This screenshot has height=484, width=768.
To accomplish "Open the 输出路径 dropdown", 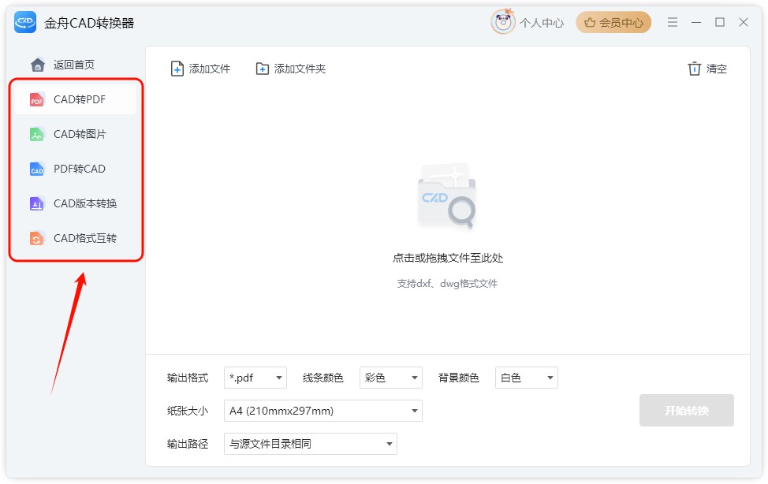I will pyautogui.click(x=310, y=444).
